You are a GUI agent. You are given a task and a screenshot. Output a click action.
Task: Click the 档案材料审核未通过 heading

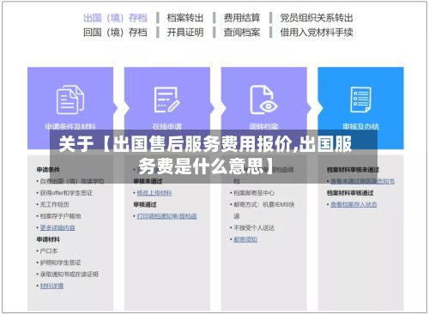353,170
